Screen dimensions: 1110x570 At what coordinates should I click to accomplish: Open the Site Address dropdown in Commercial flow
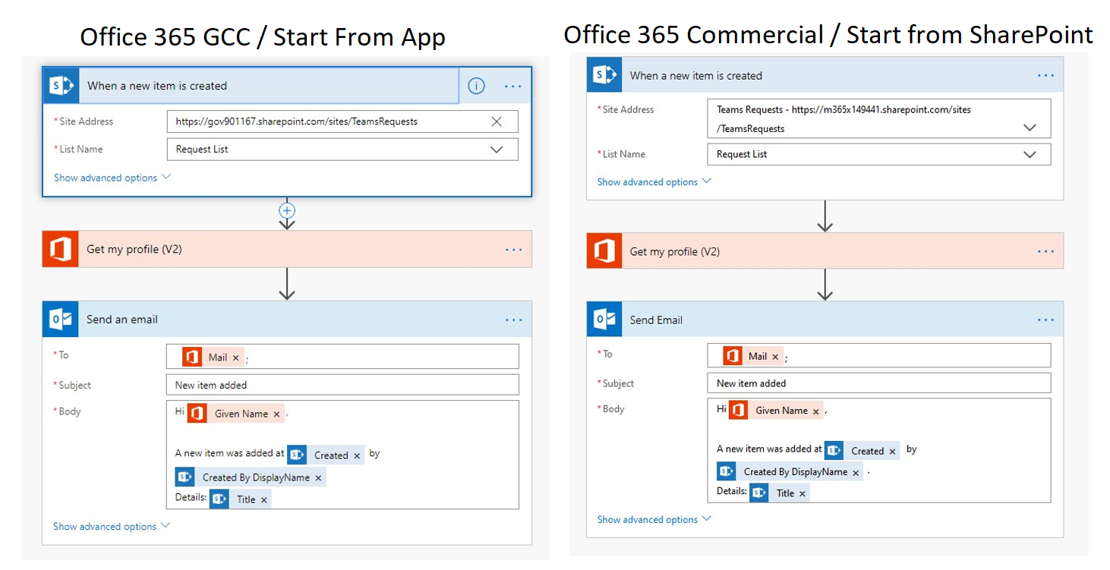pyautogui.click(x=1030, y=128)
